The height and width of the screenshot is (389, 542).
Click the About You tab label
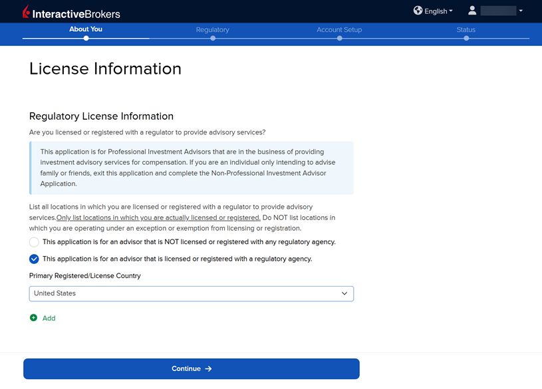[x=86, y=29]
